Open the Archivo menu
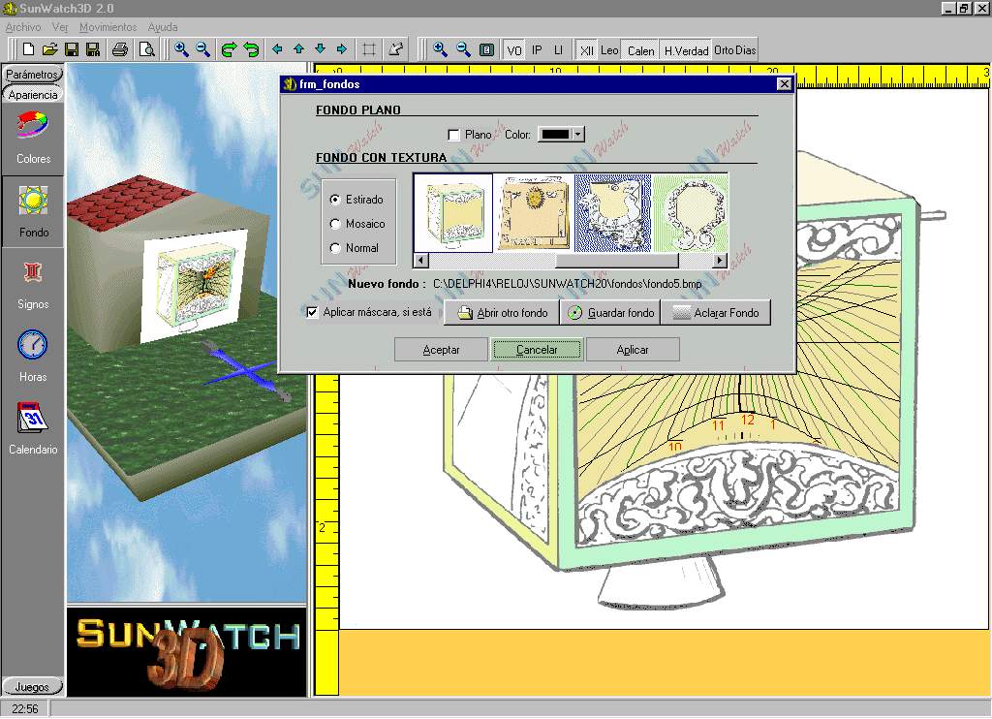This screenshot has width=992, height=719. (x=23, y=27)
